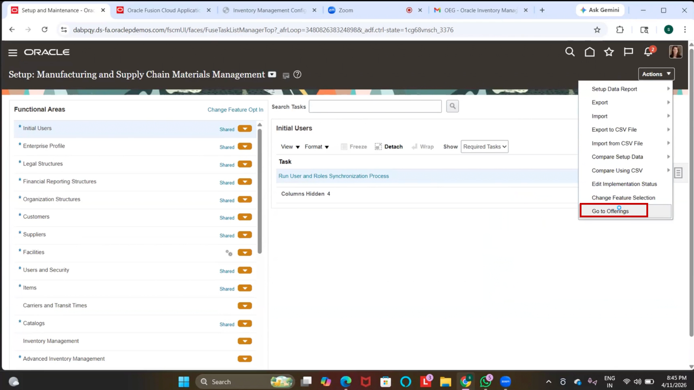Click the comment icon next to setup title
The image size is (694, 390).
click(x=286, y=75)
